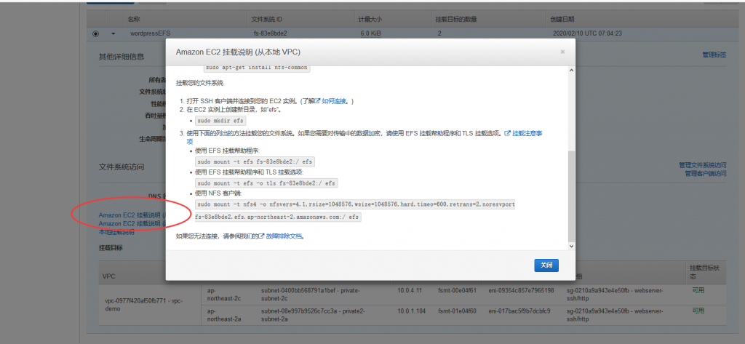Sort by the 名称 column header
The height and width of the screenshot is (344, 745).
point(134,20)
